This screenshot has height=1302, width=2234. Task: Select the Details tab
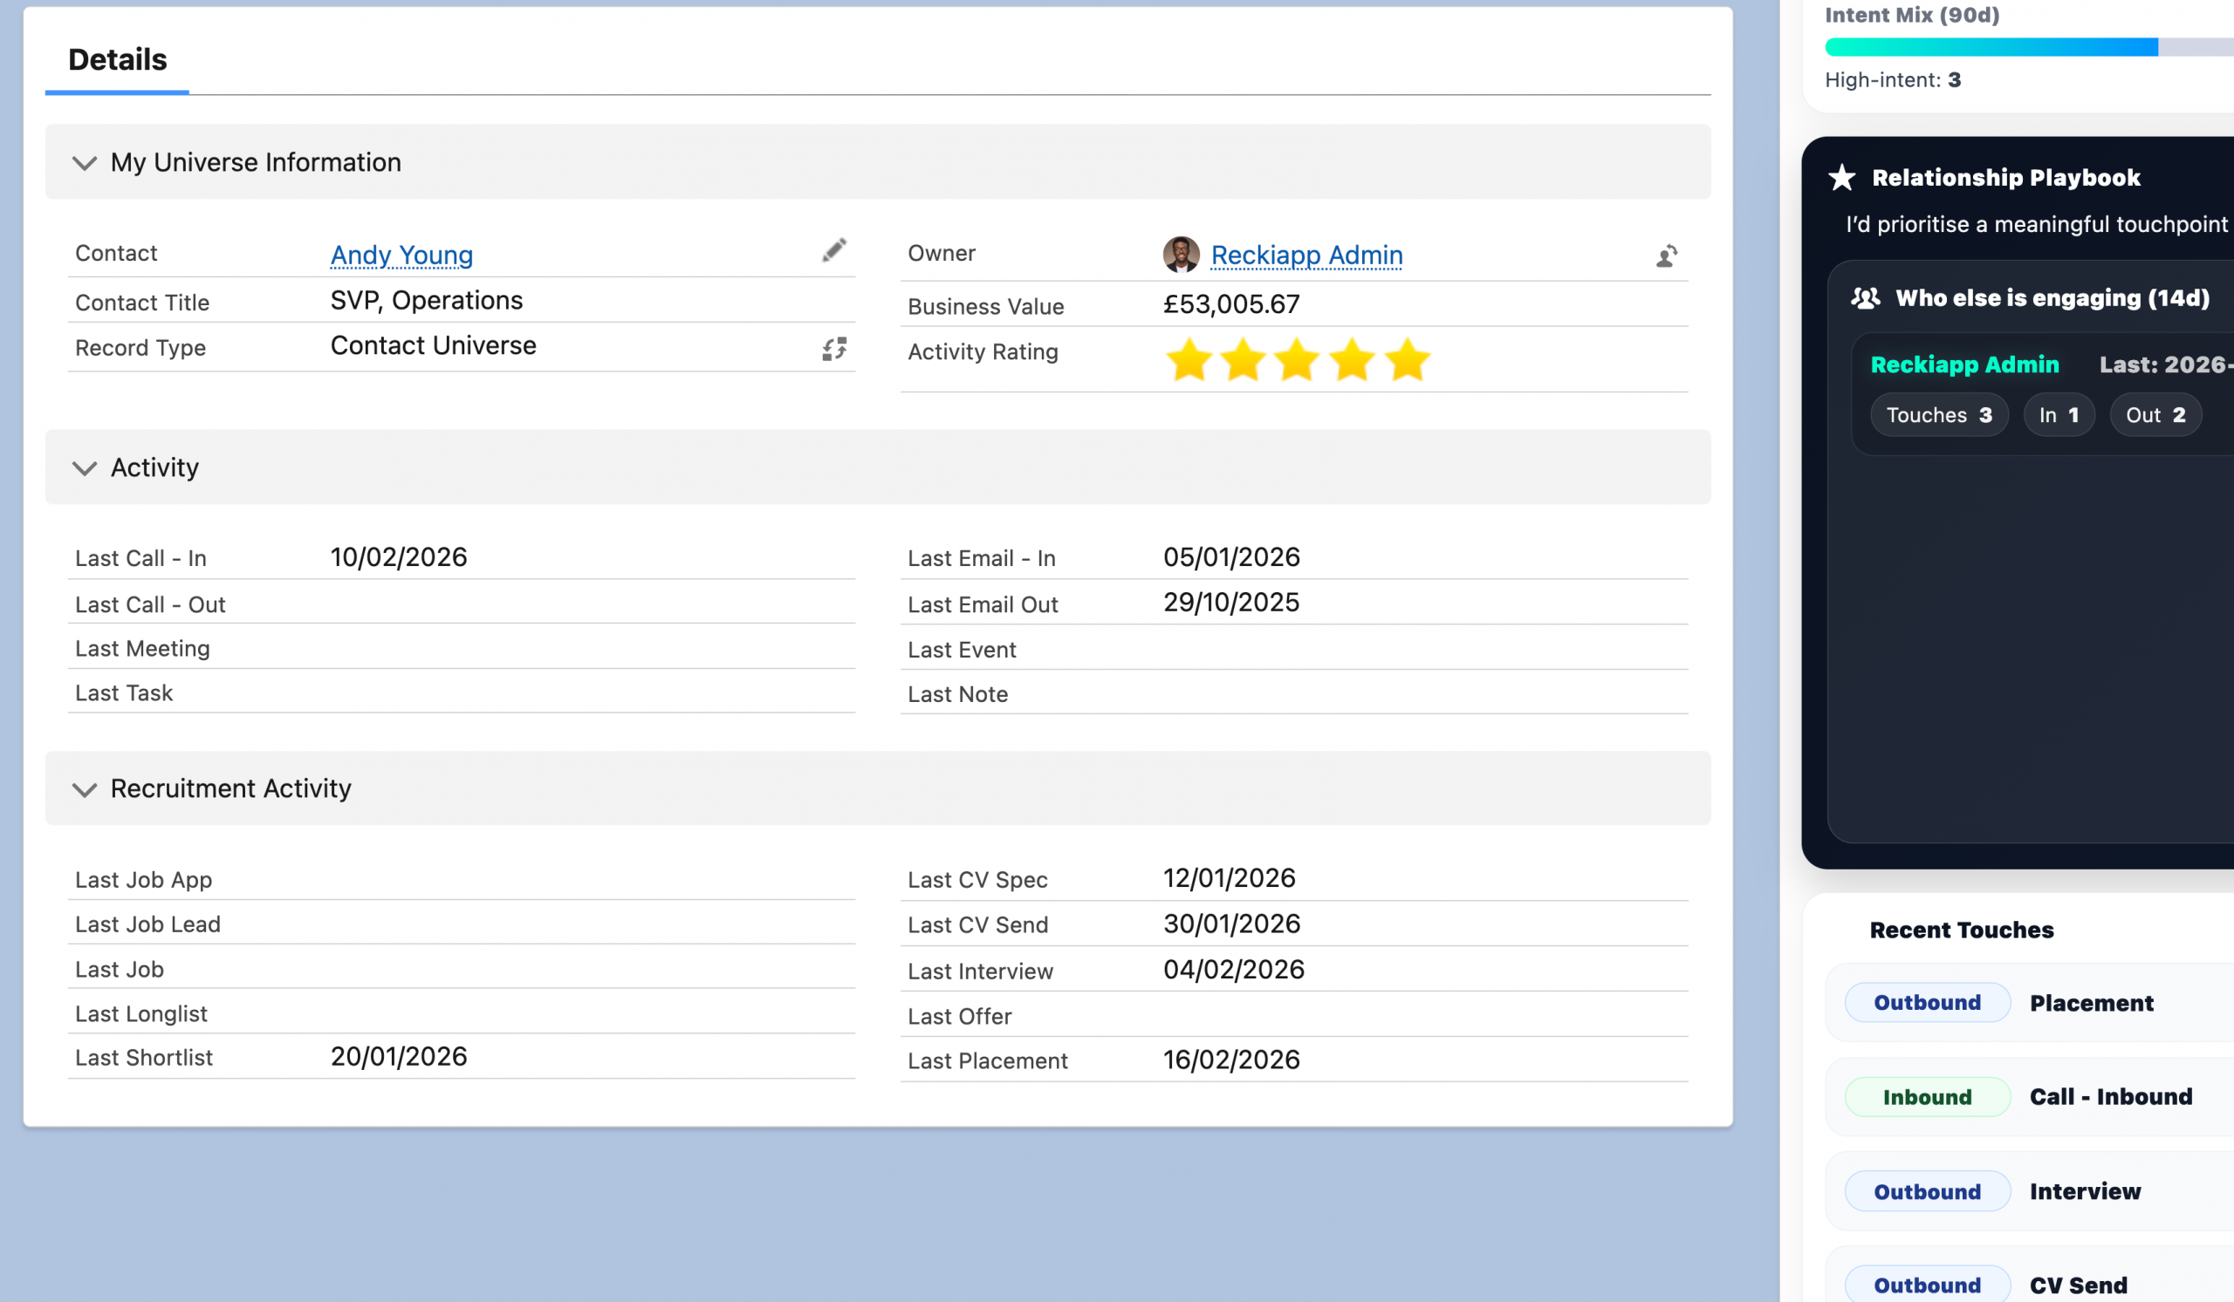tap(117, 60)
